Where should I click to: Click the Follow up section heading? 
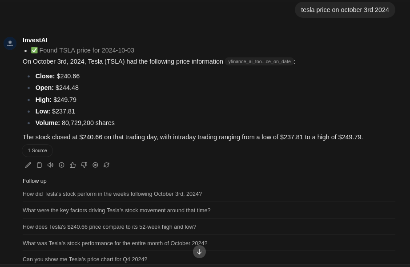34,181
